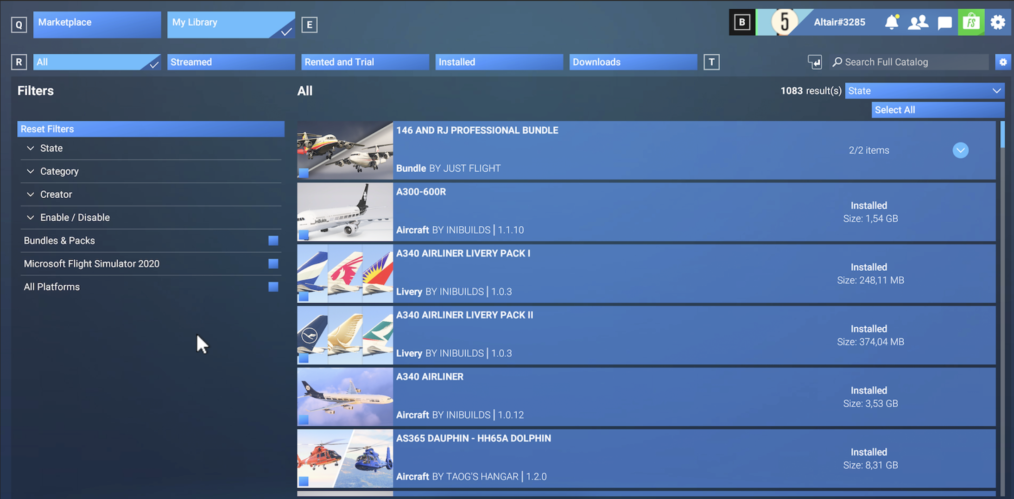Screen dimensions: 1014x499
Task: Click the E next-tab key icon
Action: (310, 25)
